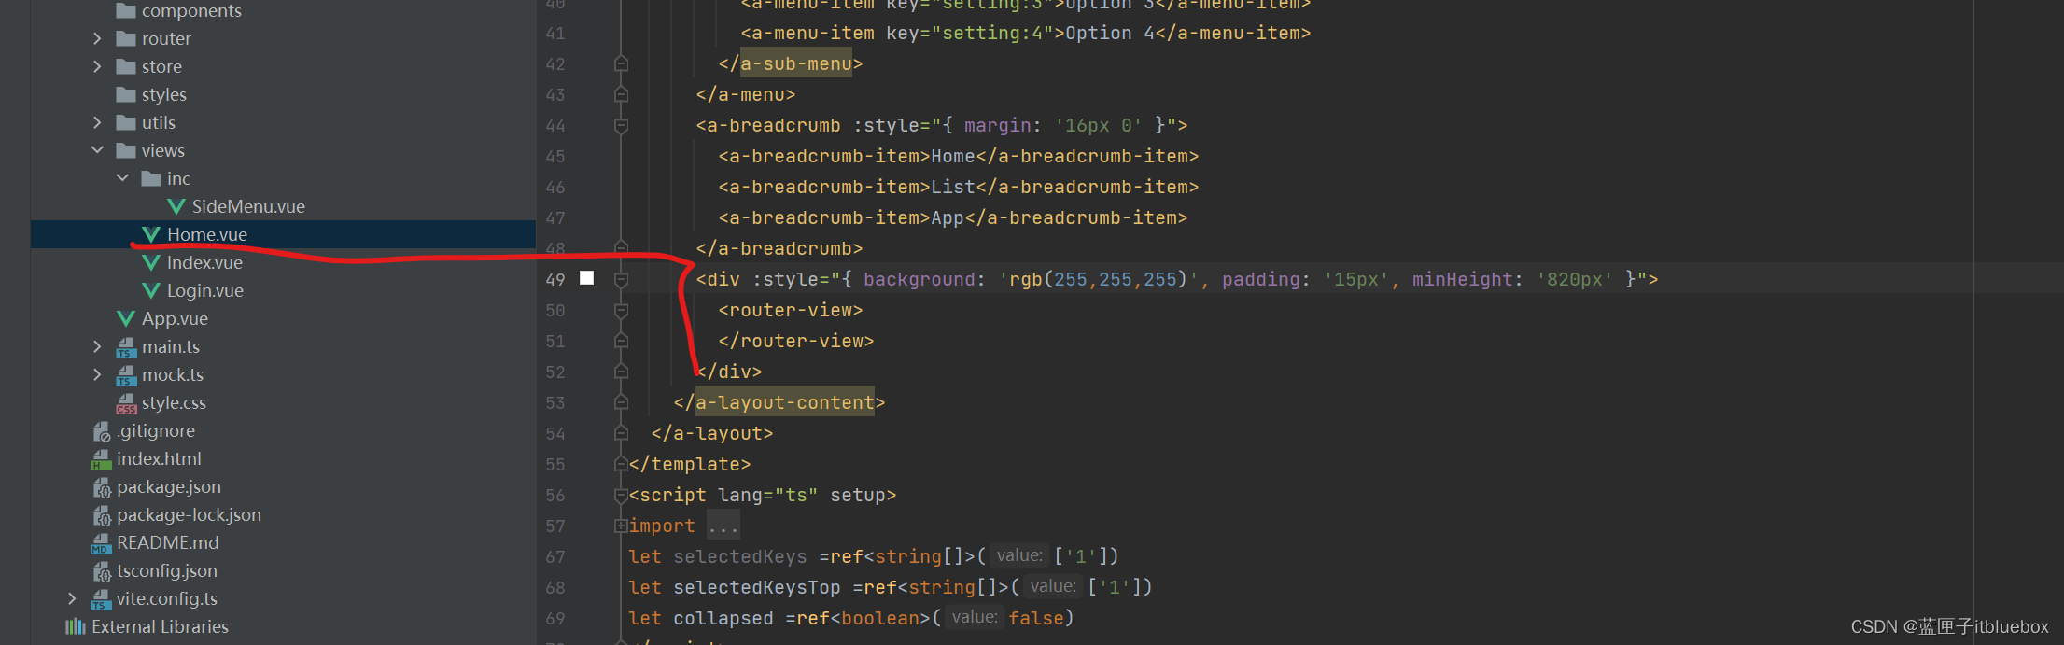
Task: Click the closing a-sub-menu tag text
Action: point(791,63)
